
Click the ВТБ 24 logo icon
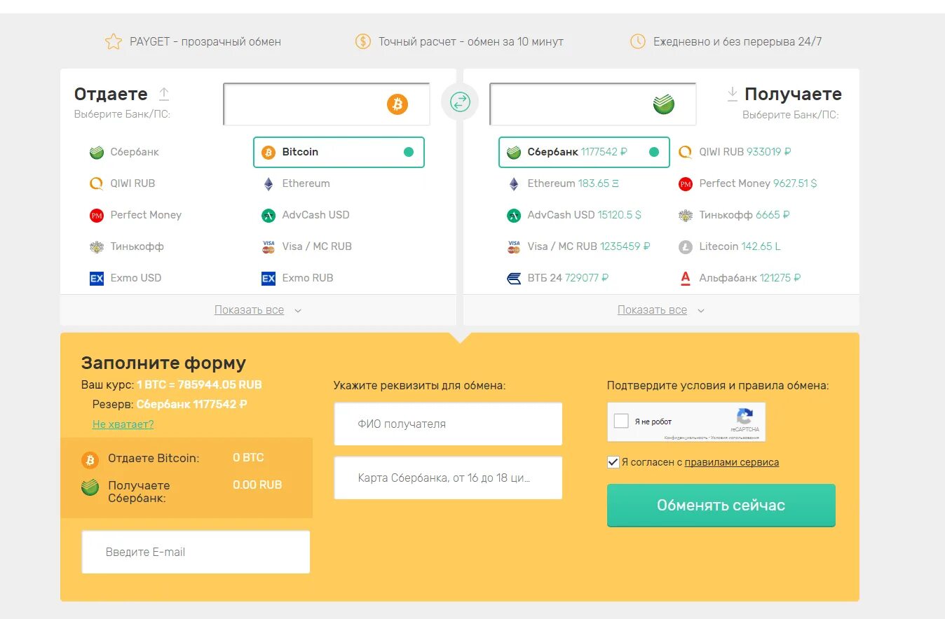(514, 278)
